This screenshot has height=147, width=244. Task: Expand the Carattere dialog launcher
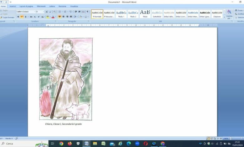click(56, 21)
